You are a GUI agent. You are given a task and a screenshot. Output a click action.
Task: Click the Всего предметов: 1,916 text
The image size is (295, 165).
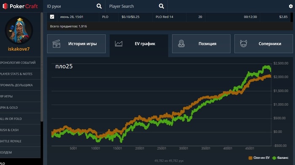(x=68, y=27)
